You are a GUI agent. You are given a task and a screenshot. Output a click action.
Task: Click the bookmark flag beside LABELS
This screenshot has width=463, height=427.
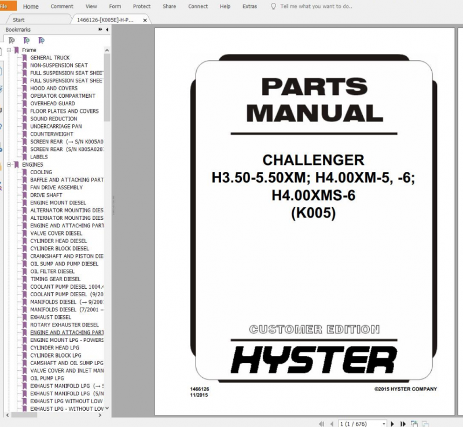coord(25,157)
